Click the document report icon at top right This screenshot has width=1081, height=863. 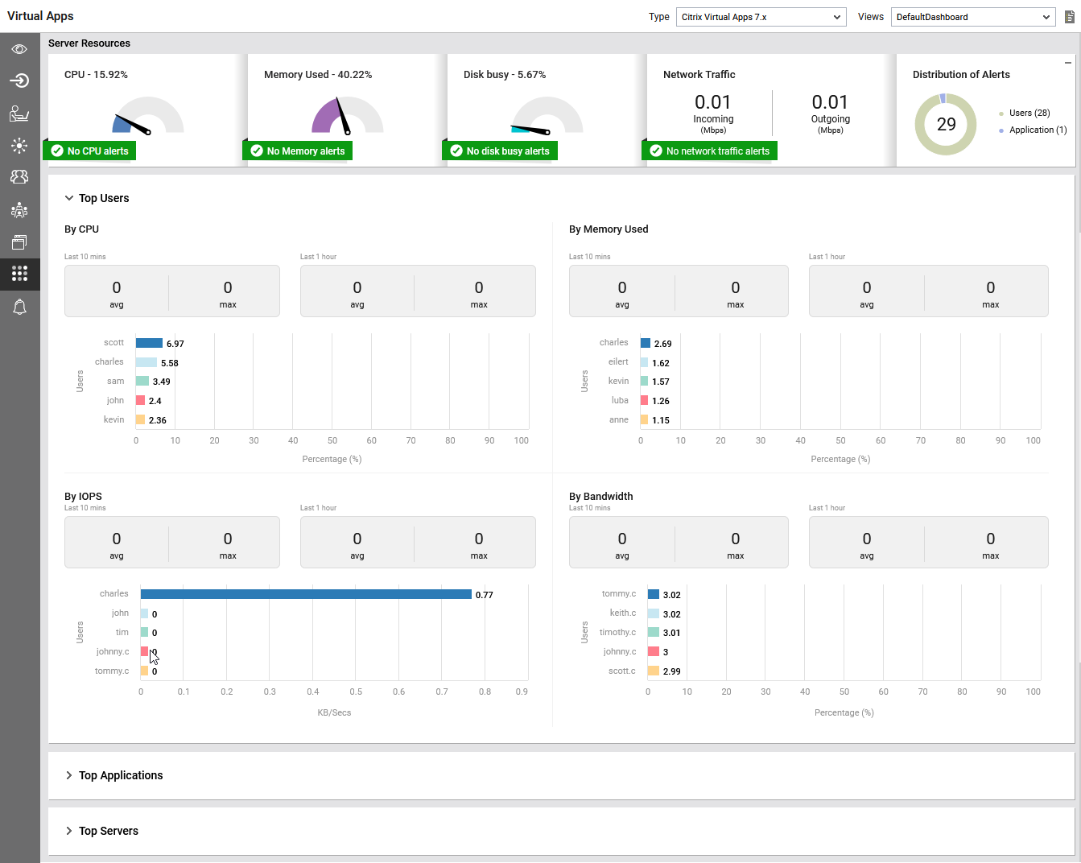pos(1070,17)
